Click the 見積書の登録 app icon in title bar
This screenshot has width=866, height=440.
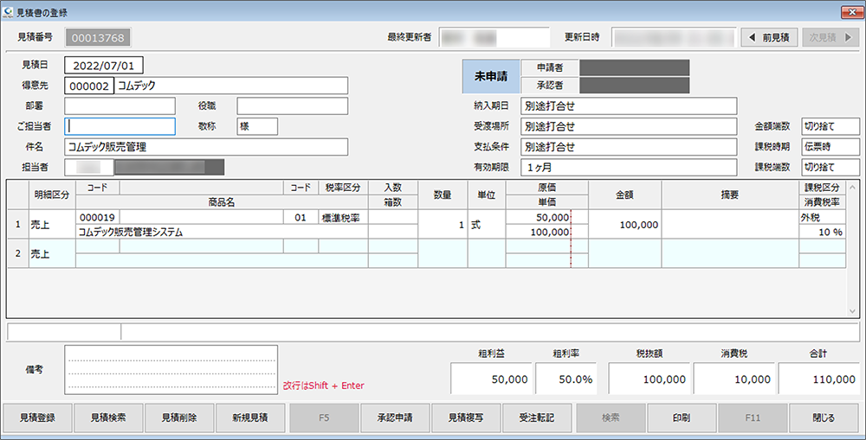pyautogui.click(x=10, y=13)
